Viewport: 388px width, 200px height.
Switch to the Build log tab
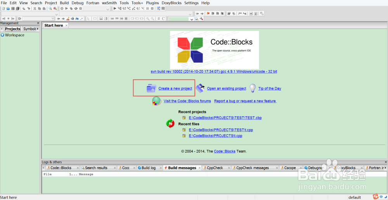click(x=149, y=168)
